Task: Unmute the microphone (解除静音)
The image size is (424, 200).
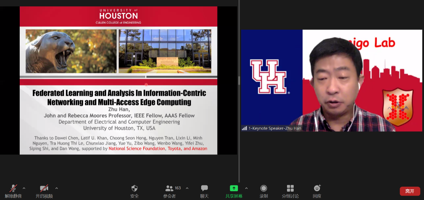Action: point(13,188)
